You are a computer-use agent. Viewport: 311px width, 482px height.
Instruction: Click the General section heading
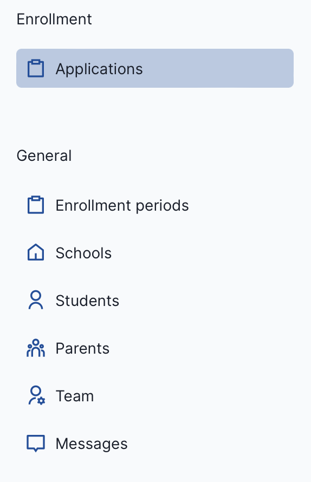click(44, 155)
